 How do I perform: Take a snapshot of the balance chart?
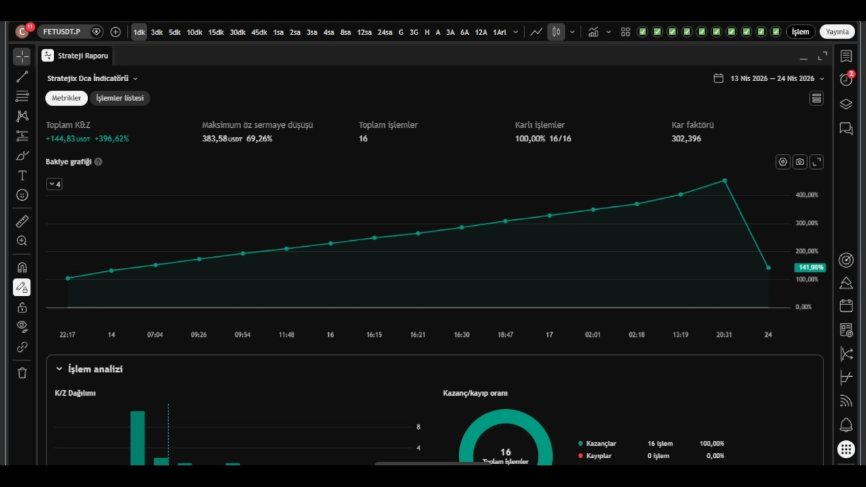pyautogui.click(x=800, y=162)
